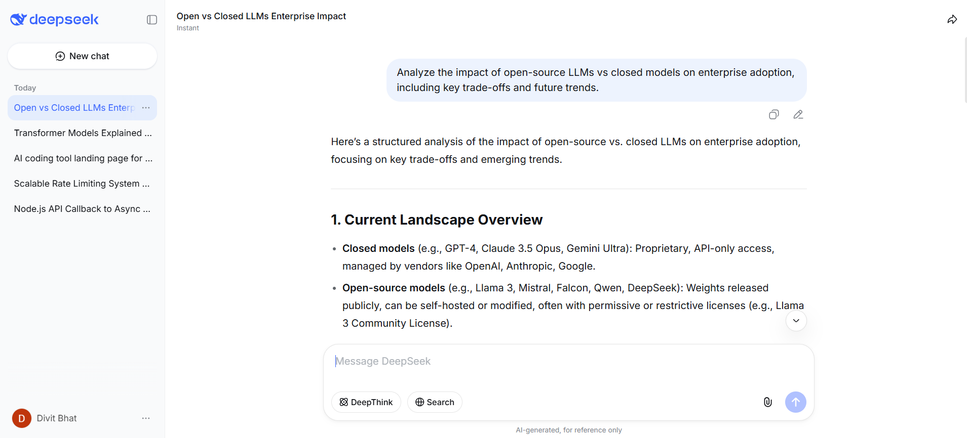Viewport: 967px width, 438px height.
Task: Click the Instant label under the title
Action: point(188,28)
